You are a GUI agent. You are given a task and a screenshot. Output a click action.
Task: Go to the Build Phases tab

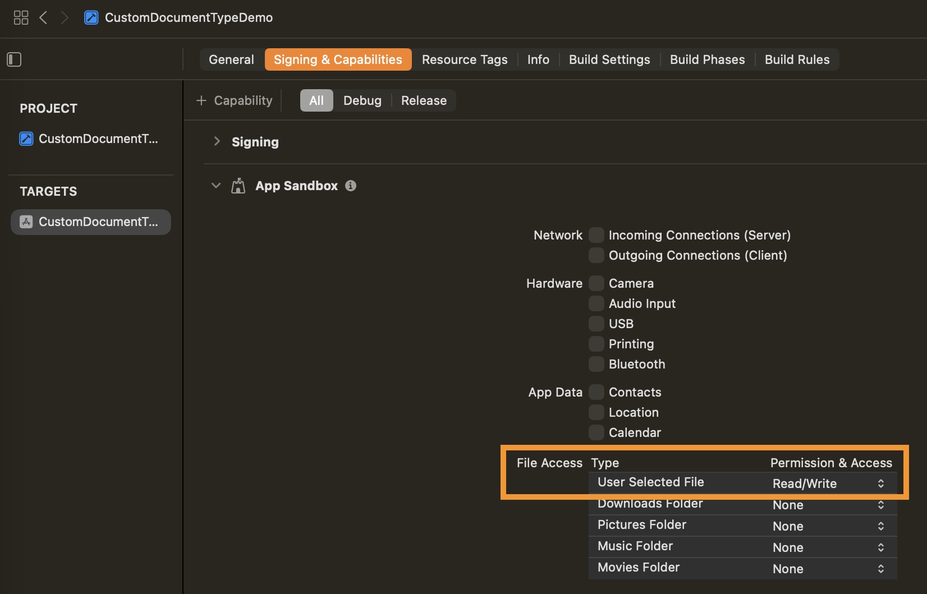(x=707, y=59)
